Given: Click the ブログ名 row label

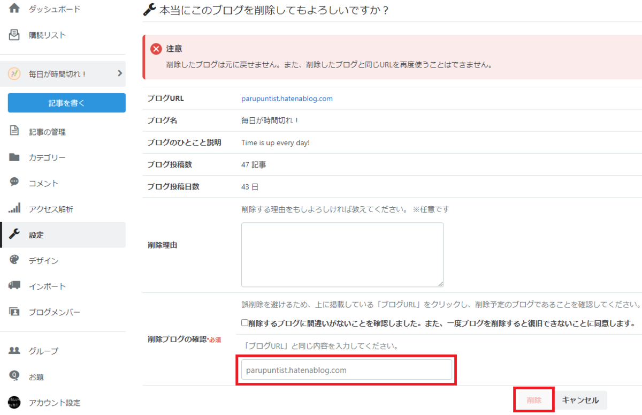Looking at the screenshot, I should pos(162,120).
